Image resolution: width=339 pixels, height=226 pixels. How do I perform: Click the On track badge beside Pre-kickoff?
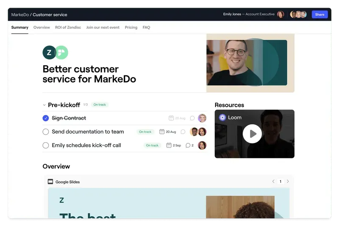(x=100, y=105)
